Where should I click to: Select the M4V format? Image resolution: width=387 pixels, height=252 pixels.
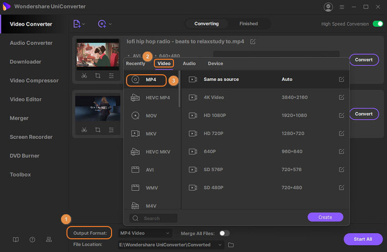(x=152, y=205)
